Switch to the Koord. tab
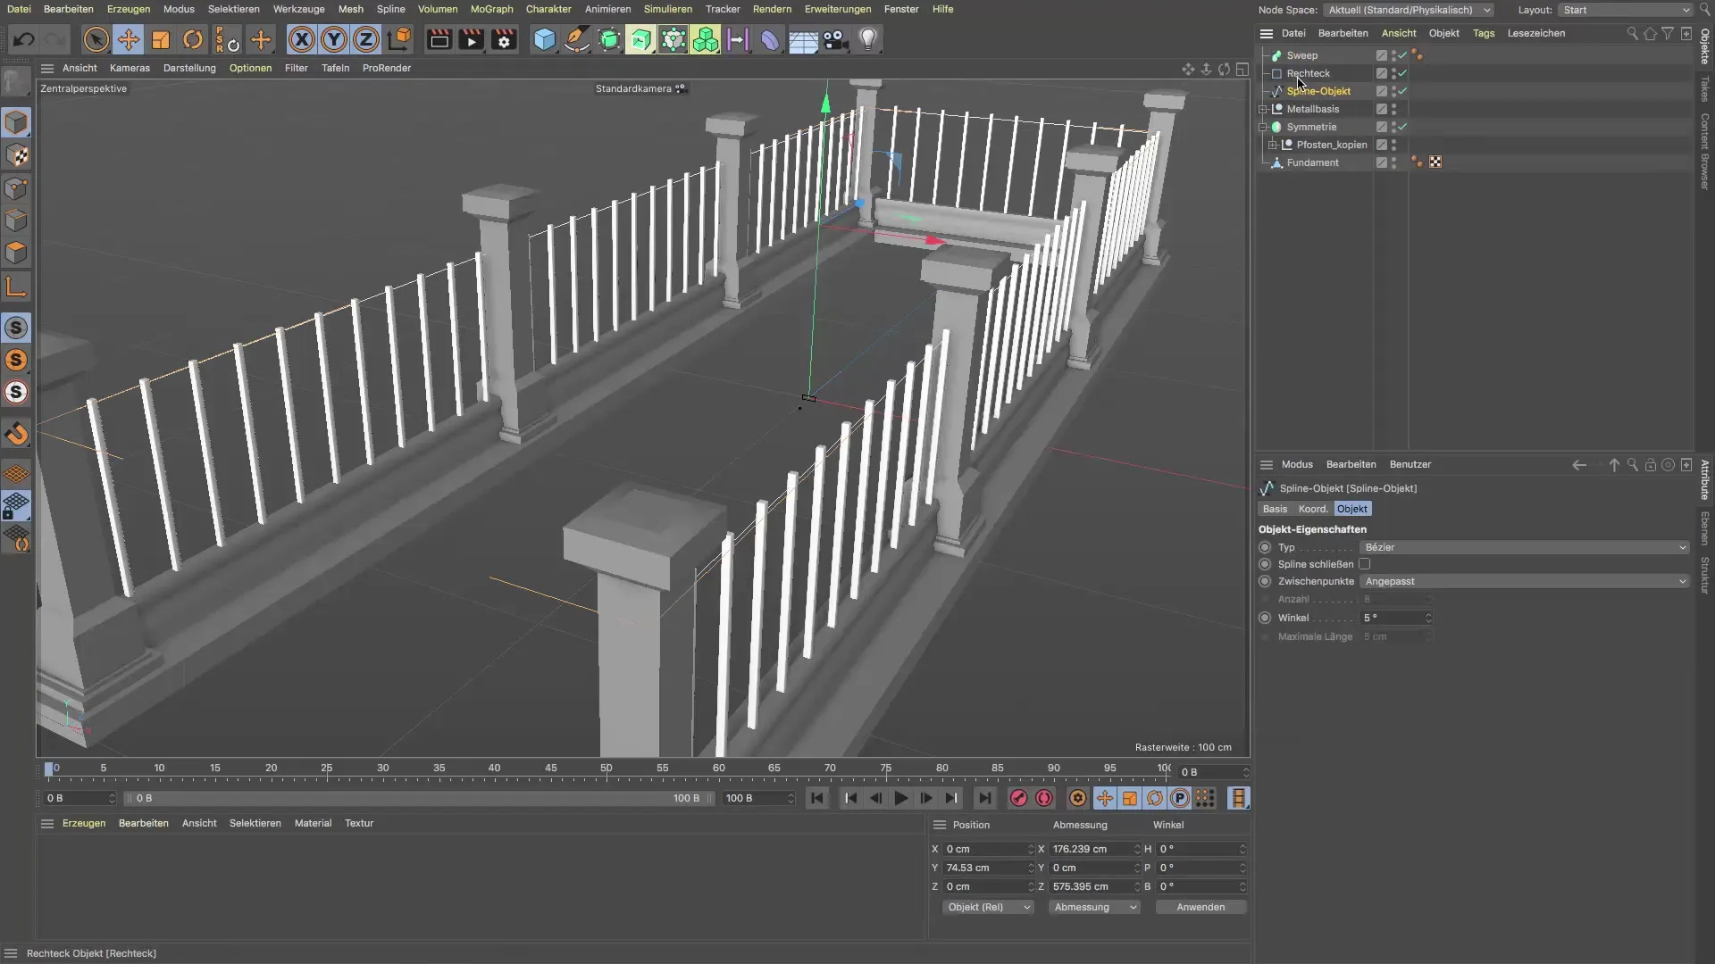1715x964 pixels. tap(1313, 509)
